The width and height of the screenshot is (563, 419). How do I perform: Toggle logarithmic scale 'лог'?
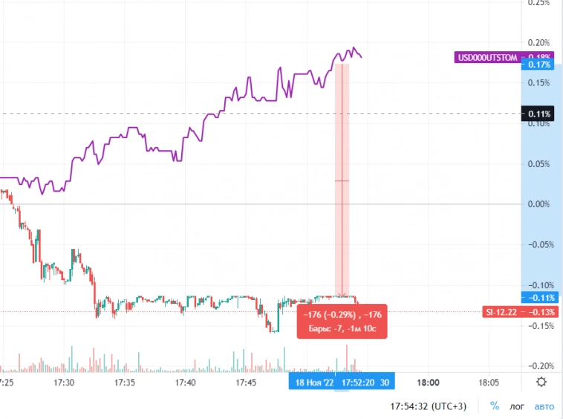click(518, 406)
